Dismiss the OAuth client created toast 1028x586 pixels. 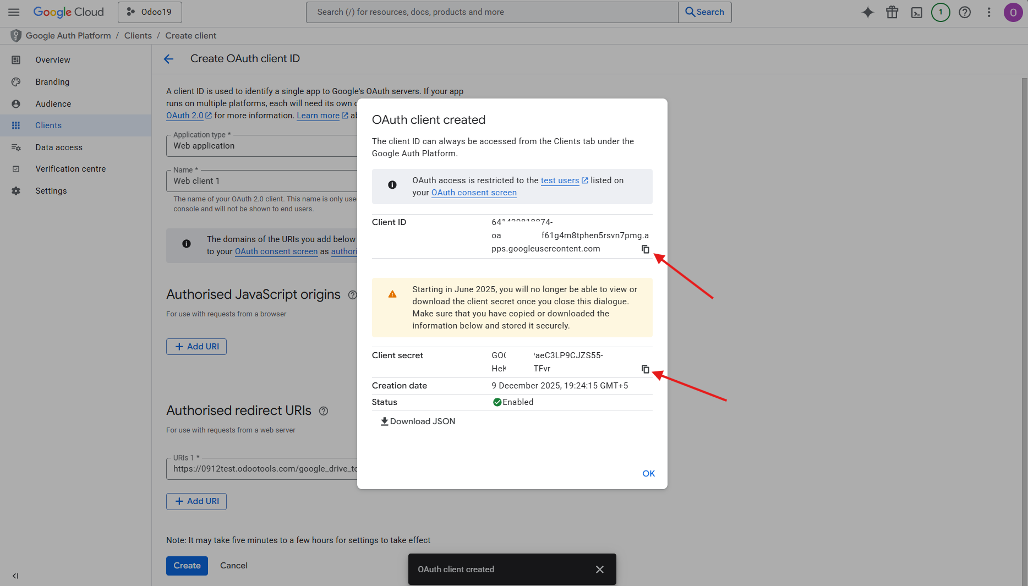tap(599, 569)
